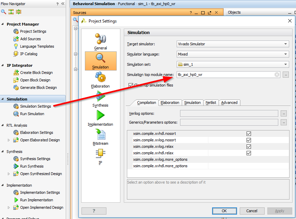This screenshot has height=219, width=296.
Task: Click the search icon in Flow Navigator
Action: click(3, 12)
